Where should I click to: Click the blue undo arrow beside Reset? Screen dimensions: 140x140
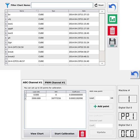coord(112,7)
